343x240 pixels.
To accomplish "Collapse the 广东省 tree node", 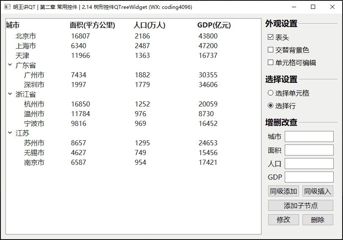I will pyautogui.click(x=10, y=65).
